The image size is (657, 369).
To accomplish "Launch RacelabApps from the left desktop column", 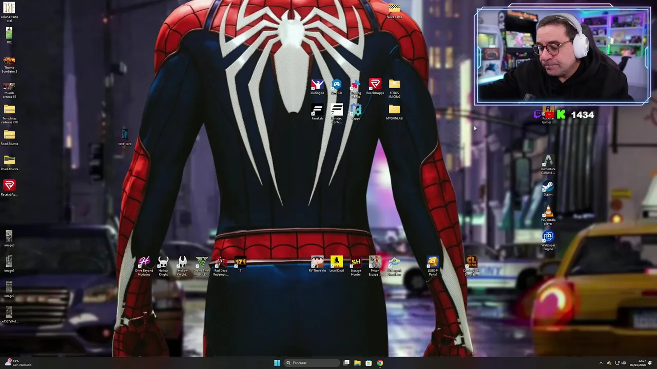I will tap(9, 188).
